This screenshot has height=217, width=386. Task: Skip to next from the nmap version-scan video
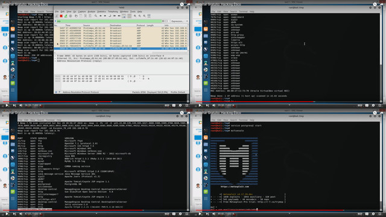click(14, 214)
